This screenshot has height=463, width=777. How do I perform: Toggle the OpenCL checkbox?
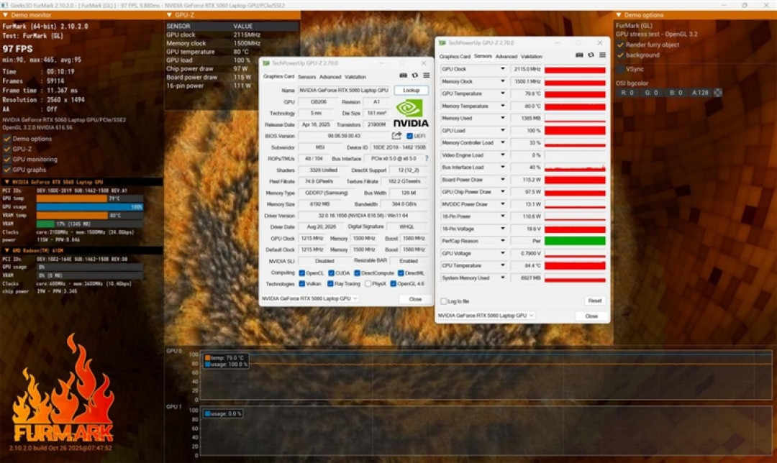(301, 273)
